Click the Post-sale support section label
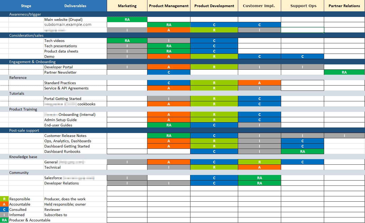The width and height of the screenshot is (365, 223). click(24, 130)
